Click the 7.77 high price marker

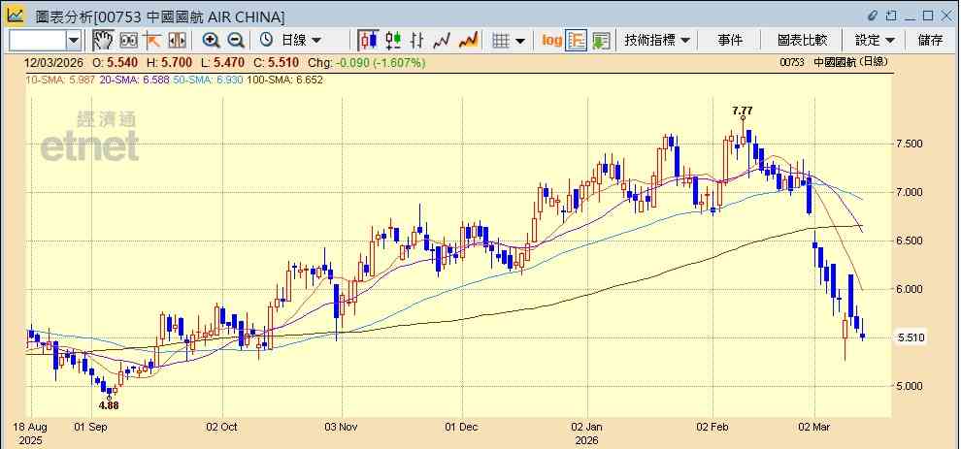[x=743, y=111]
